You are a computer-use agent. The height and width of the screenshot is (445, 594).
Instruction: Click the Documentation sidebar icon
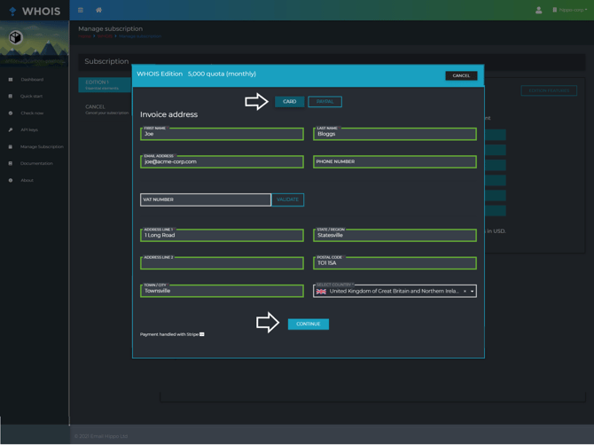pos(11,164)
